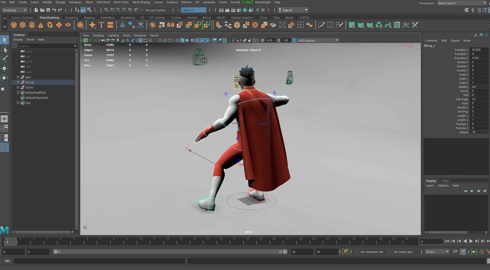
Task: Create a polygon torus from the shelf
Action: point(50,25)
